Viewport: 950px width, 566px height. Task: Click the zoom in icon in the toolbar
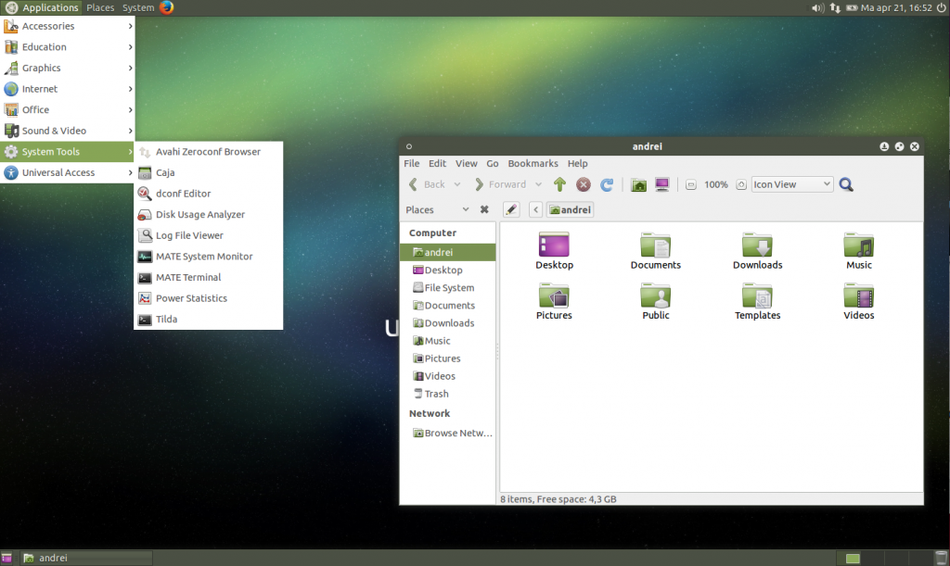pos(740,184)
